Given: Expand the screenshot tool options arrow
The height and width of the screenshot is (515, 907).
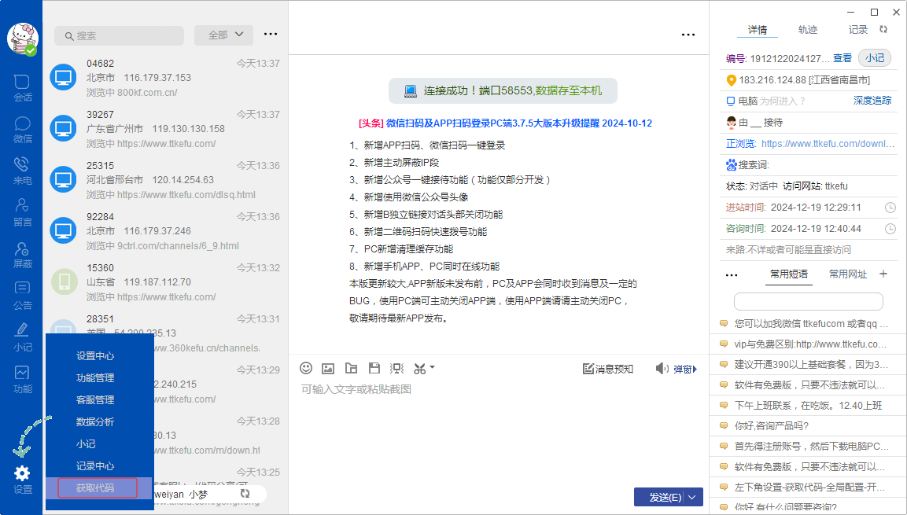Looking at the screenshot, I should [x=432, y=368].
